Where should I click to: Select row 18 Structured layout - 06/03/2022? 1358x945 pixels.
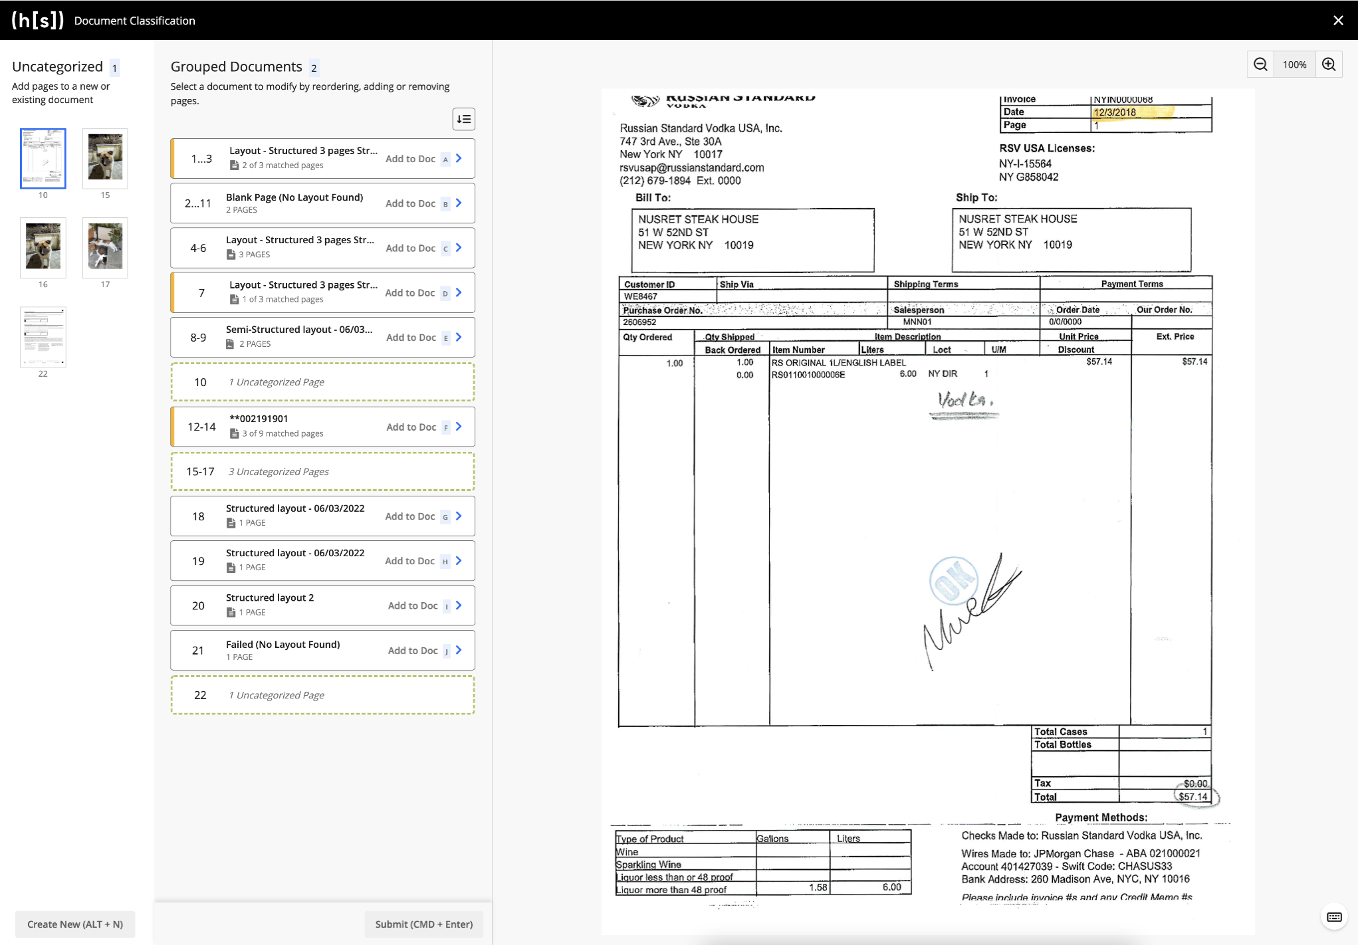pyautogui.click(x=323, y=516)
